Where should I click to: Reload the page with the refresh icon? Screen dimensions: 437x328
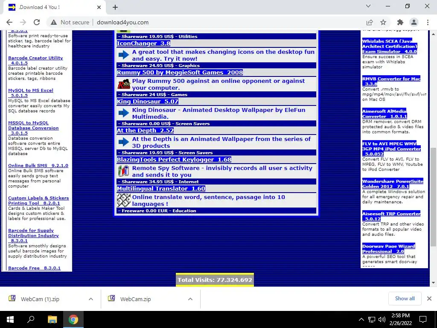point(37,22)
